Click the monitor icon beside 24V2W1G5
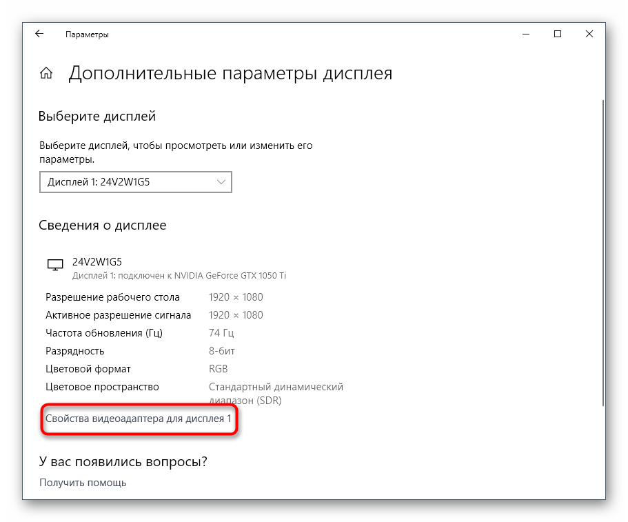Screen dimensions: 628x522 55,265
